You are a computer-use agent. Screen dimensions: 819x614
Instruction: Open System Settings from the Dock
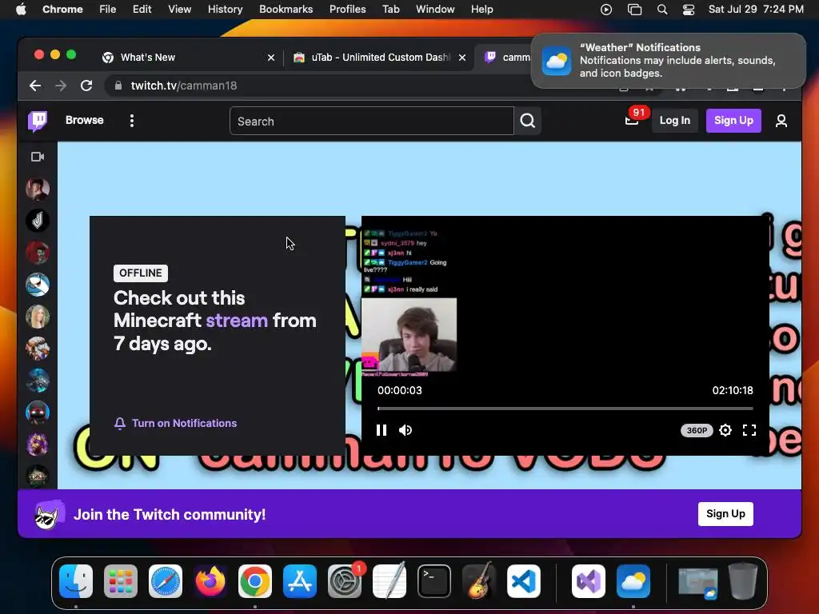pyautogui.click(x=345, y=581)
